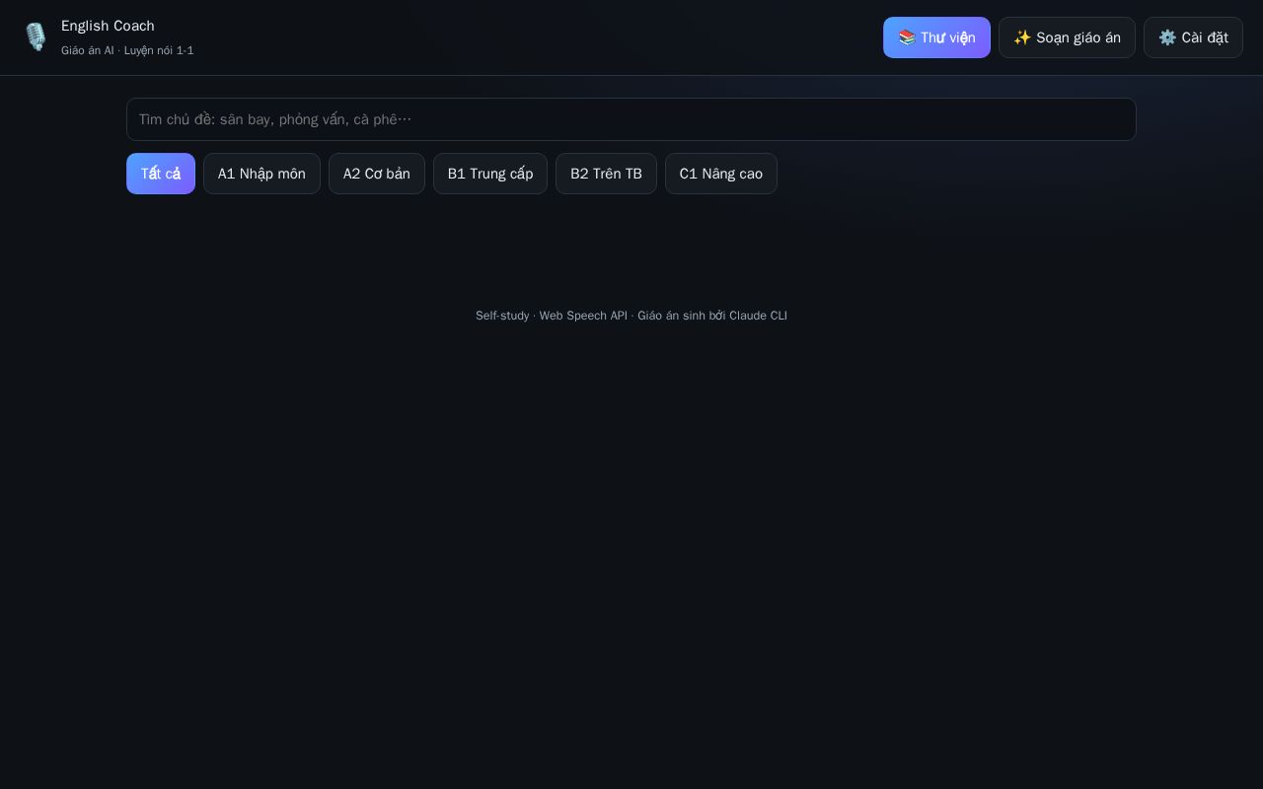Click the microphone logo icon
The width and height of the screenshot is (1263, 789).
click(x=36, y=36)
